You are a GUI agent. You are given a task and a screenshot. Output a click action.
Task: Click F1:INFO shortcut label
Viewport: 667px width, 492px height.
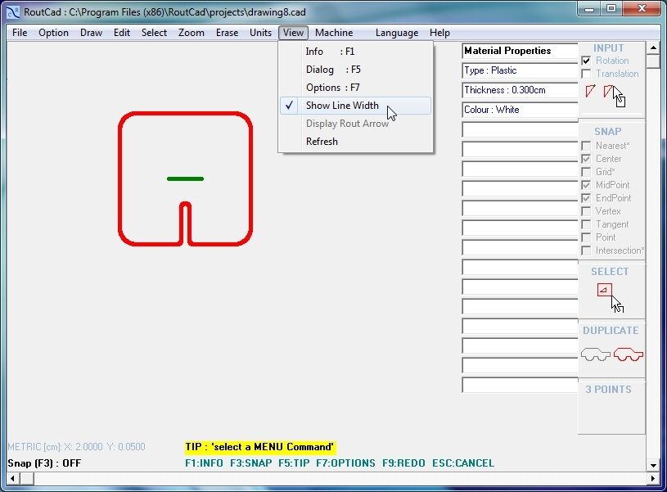pos(204,463)
